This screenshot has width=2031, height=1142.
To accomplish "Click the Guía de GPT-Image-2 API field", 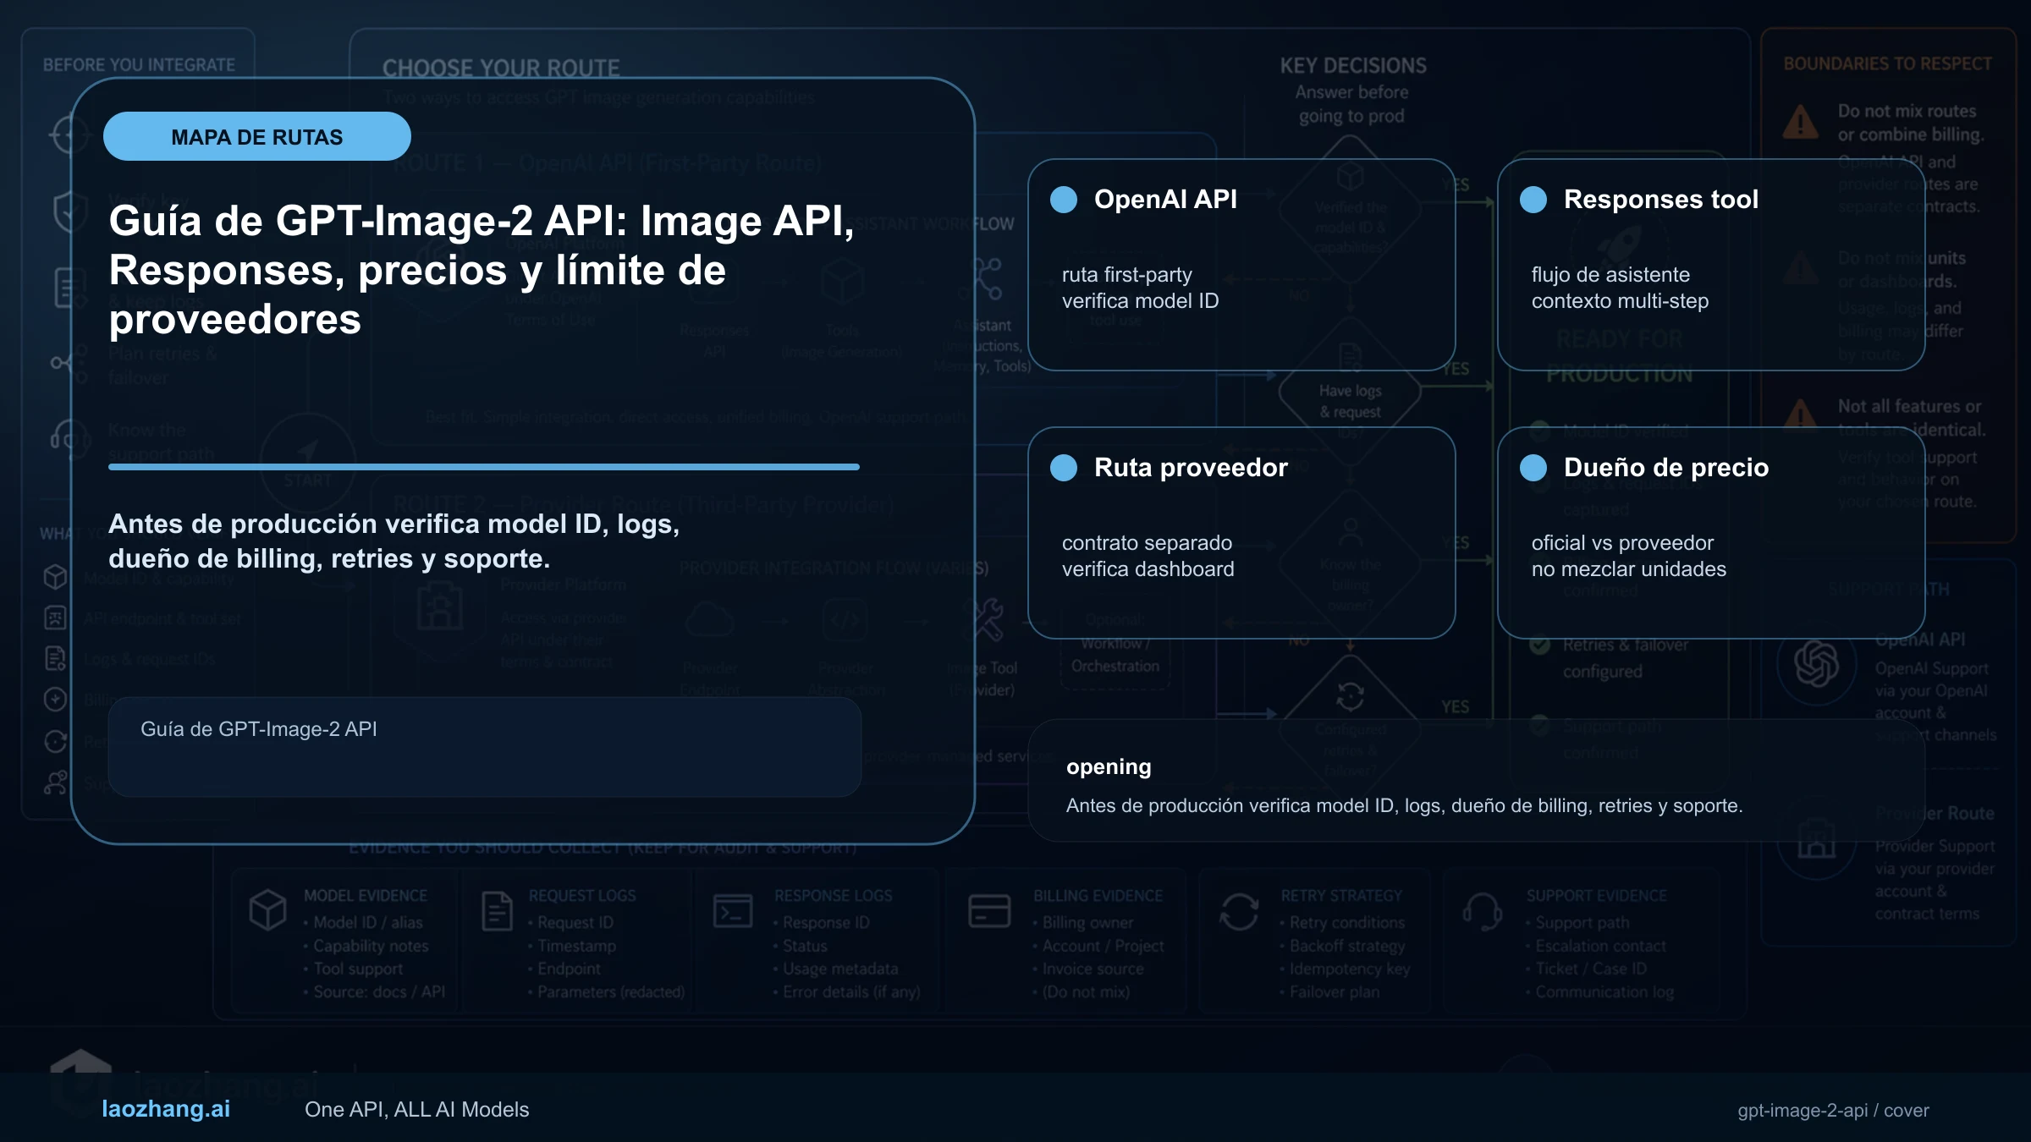I will (484, 748).
